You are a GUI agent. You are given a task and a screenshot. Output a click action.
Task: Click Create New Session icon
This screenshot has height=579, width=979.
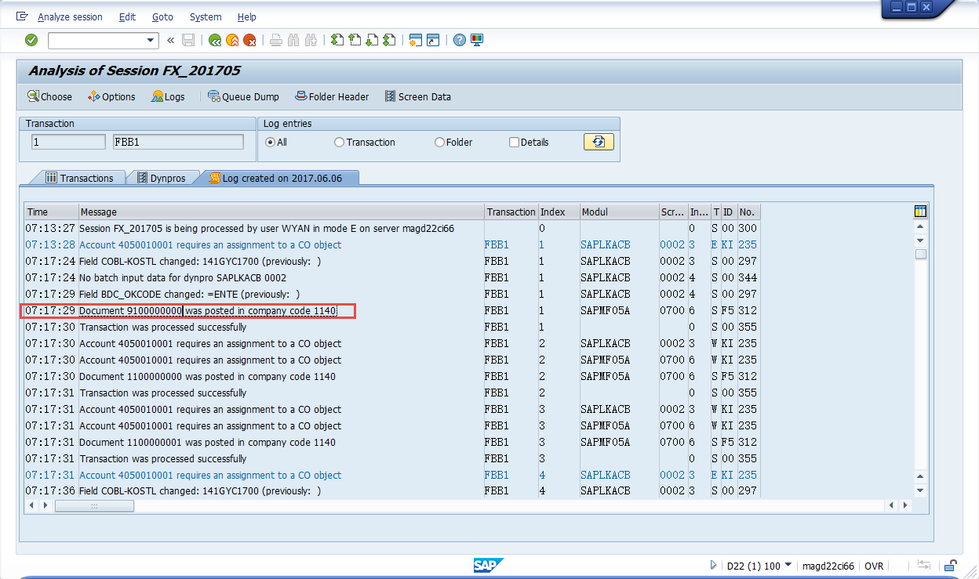416,40
